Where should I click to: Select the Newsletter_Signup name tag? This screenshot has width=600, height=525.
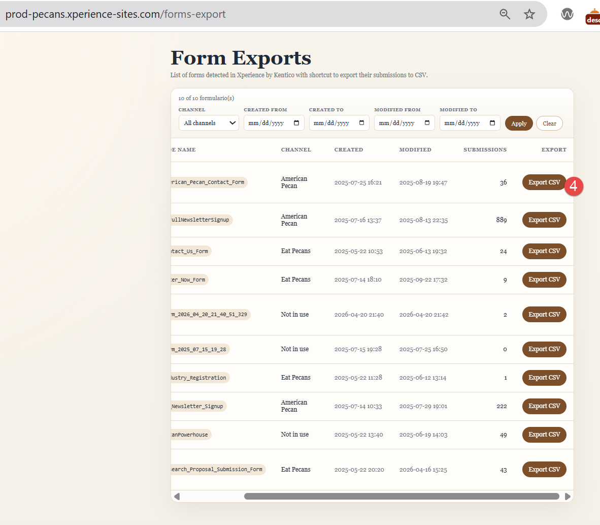coord(198,406)
